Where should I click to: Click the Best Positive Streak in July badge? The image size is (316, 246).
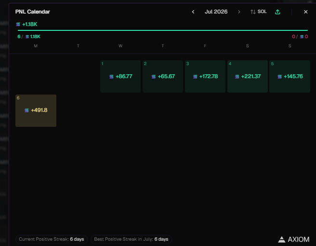tap(131, 239)
